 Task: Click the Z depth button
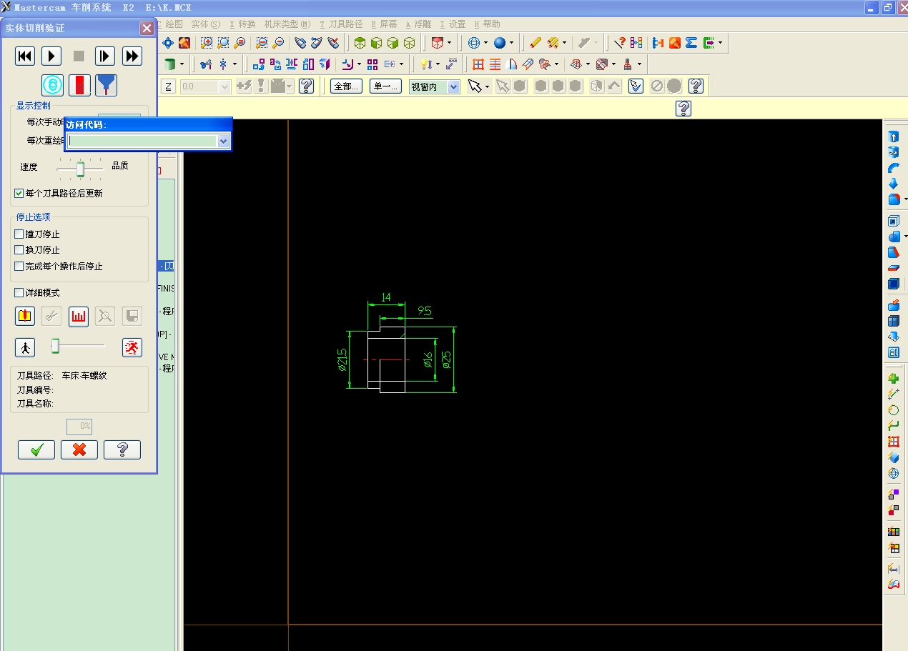click(x=168, y=86)
